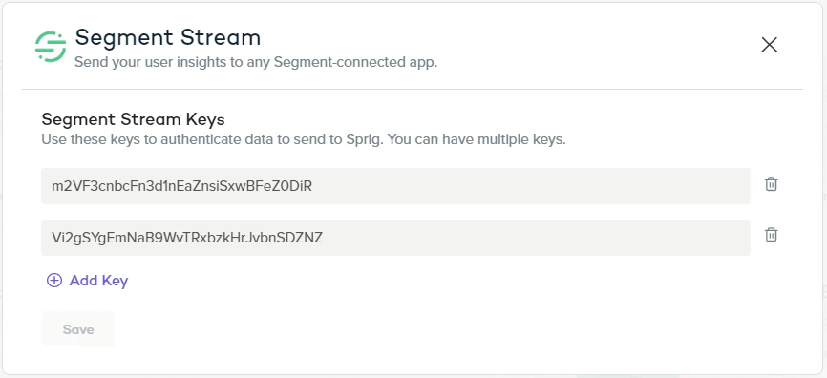Screen dimensions: 827x378
Task: Delete the key starting with m2VF3c
Action: (771, 184)
